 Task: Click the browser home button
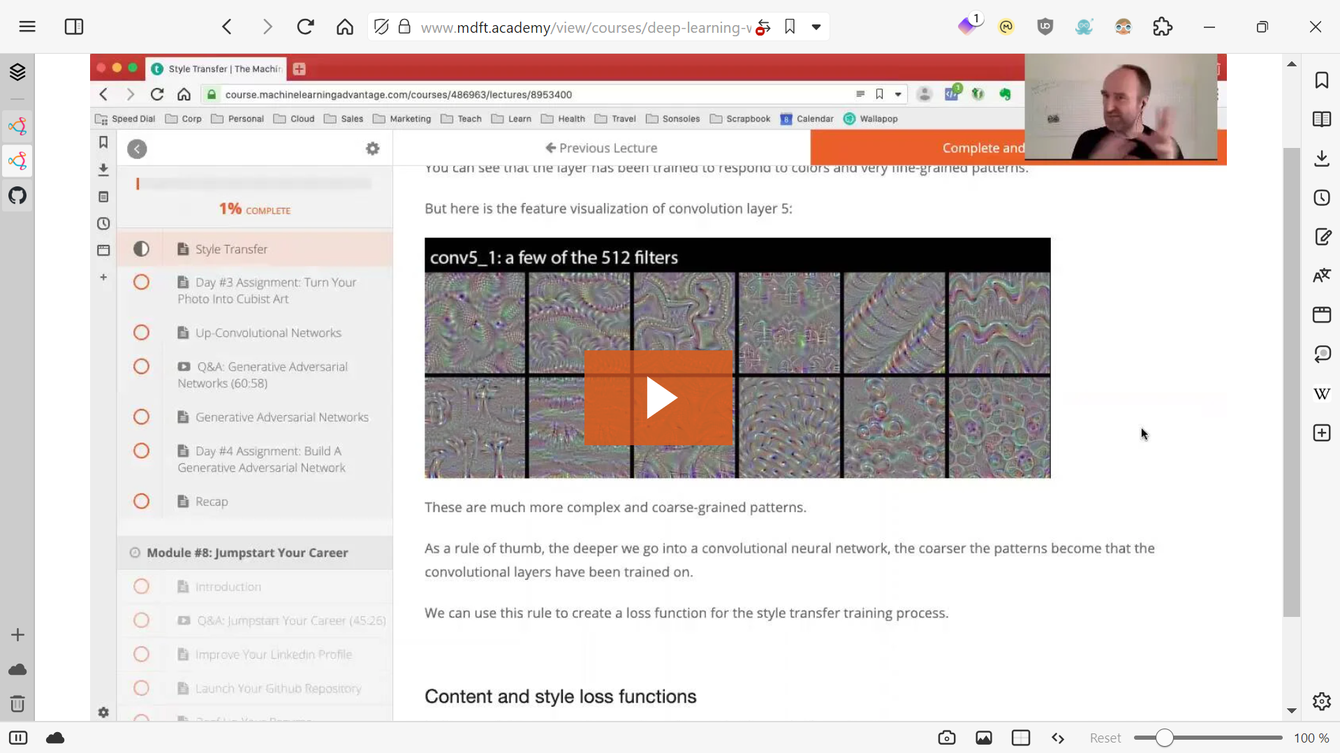point(344,27)
